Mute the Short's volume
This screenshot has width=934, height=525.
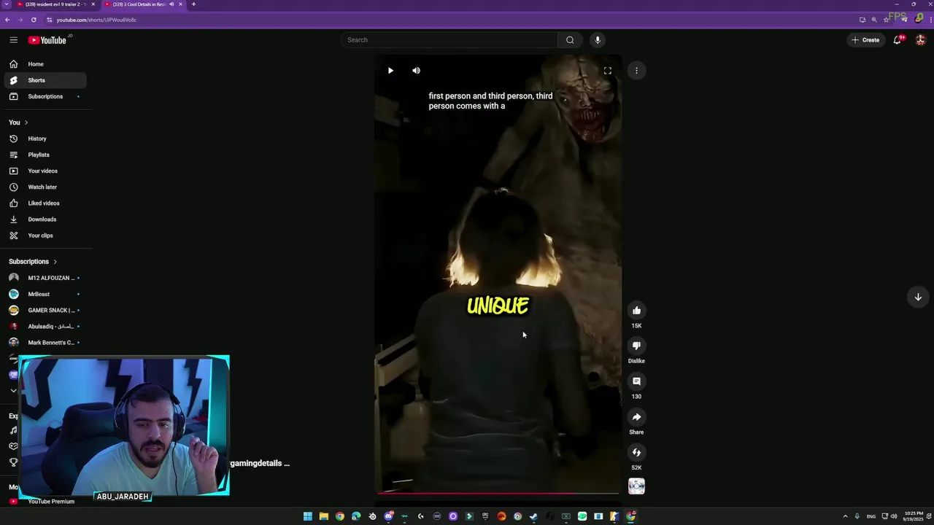tap(416, 71)
